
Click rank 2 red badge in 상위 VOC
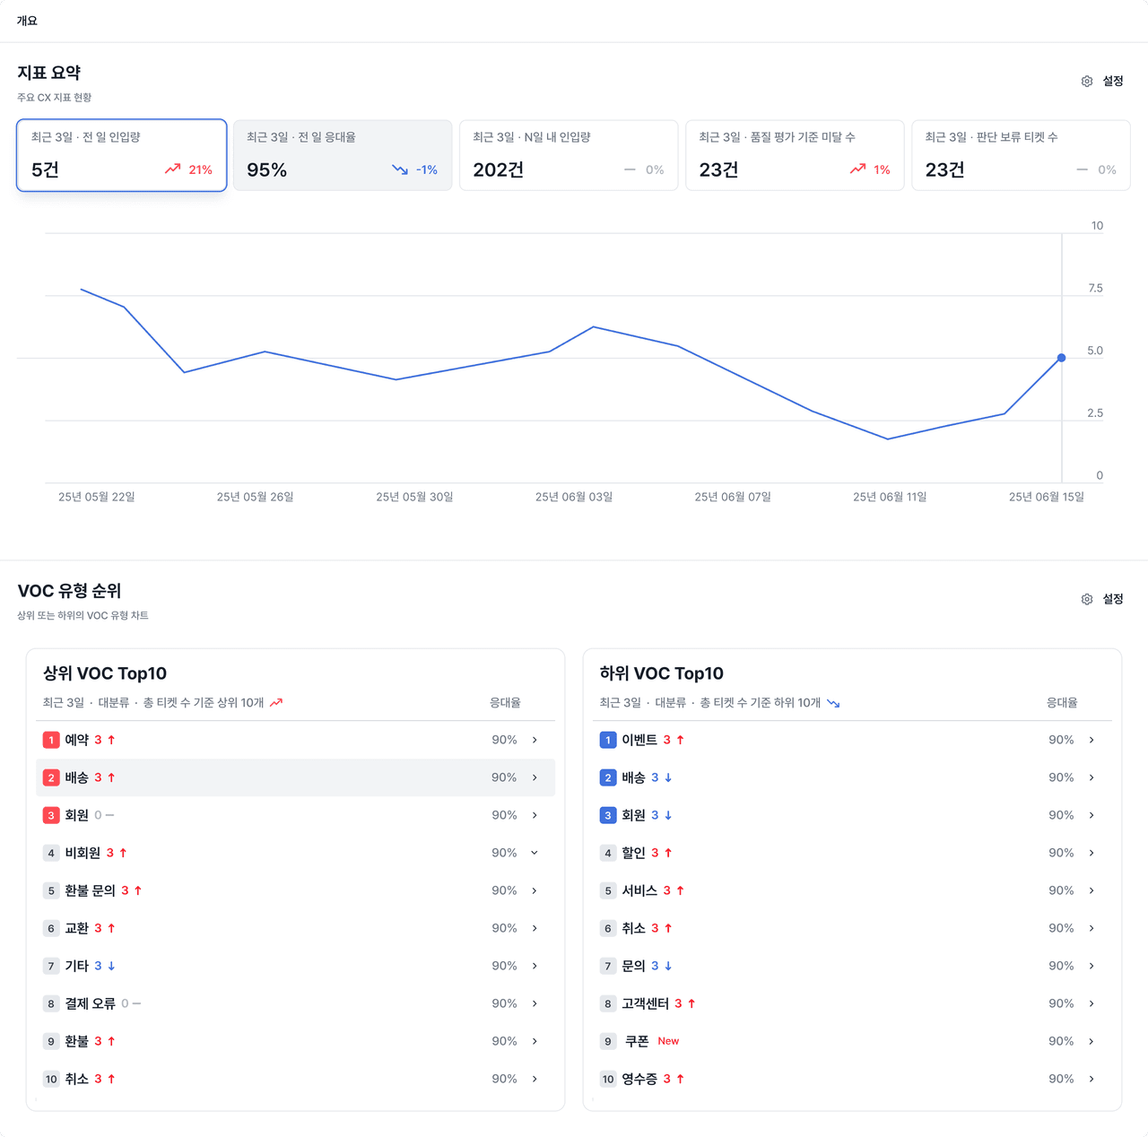pyautogui.click(x=51, y=777)
